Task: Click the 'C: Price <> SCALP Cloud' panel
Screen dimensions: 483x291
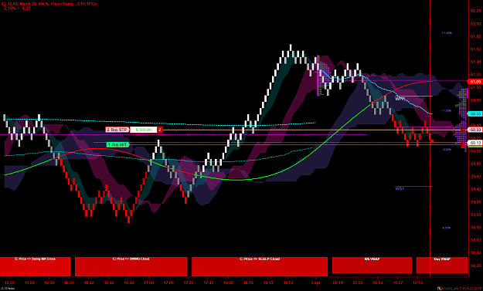Action: point(260,266)
